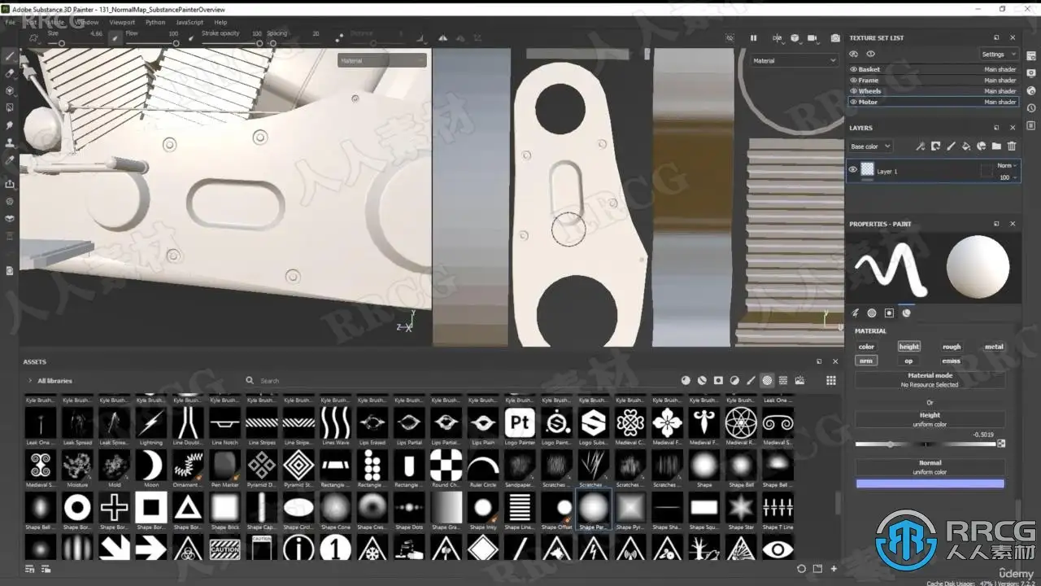Toggle the nrm material channel
The width and height of the screenshot is (1041, 586).
click(x=866, y=361)
